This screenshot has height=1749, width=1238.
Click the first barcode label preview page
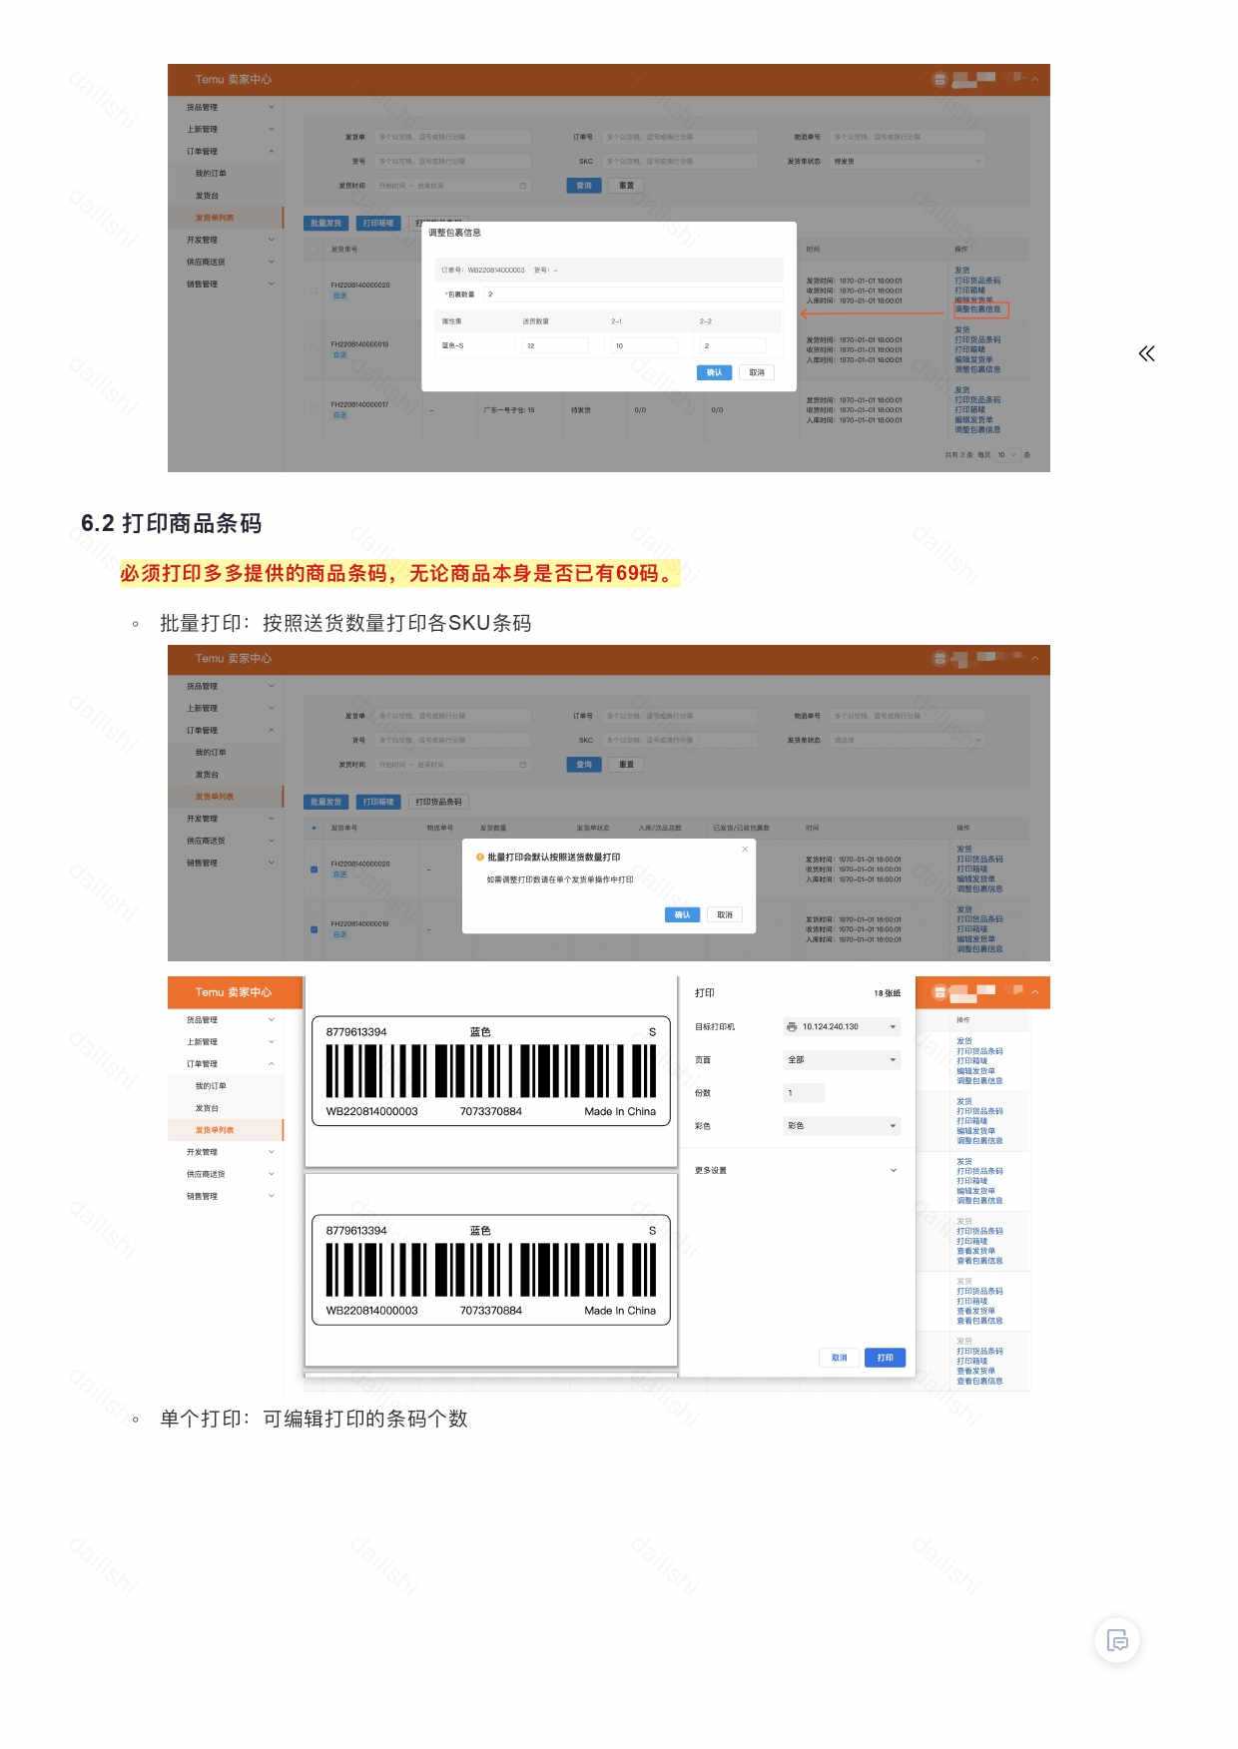click(490, 1071)
